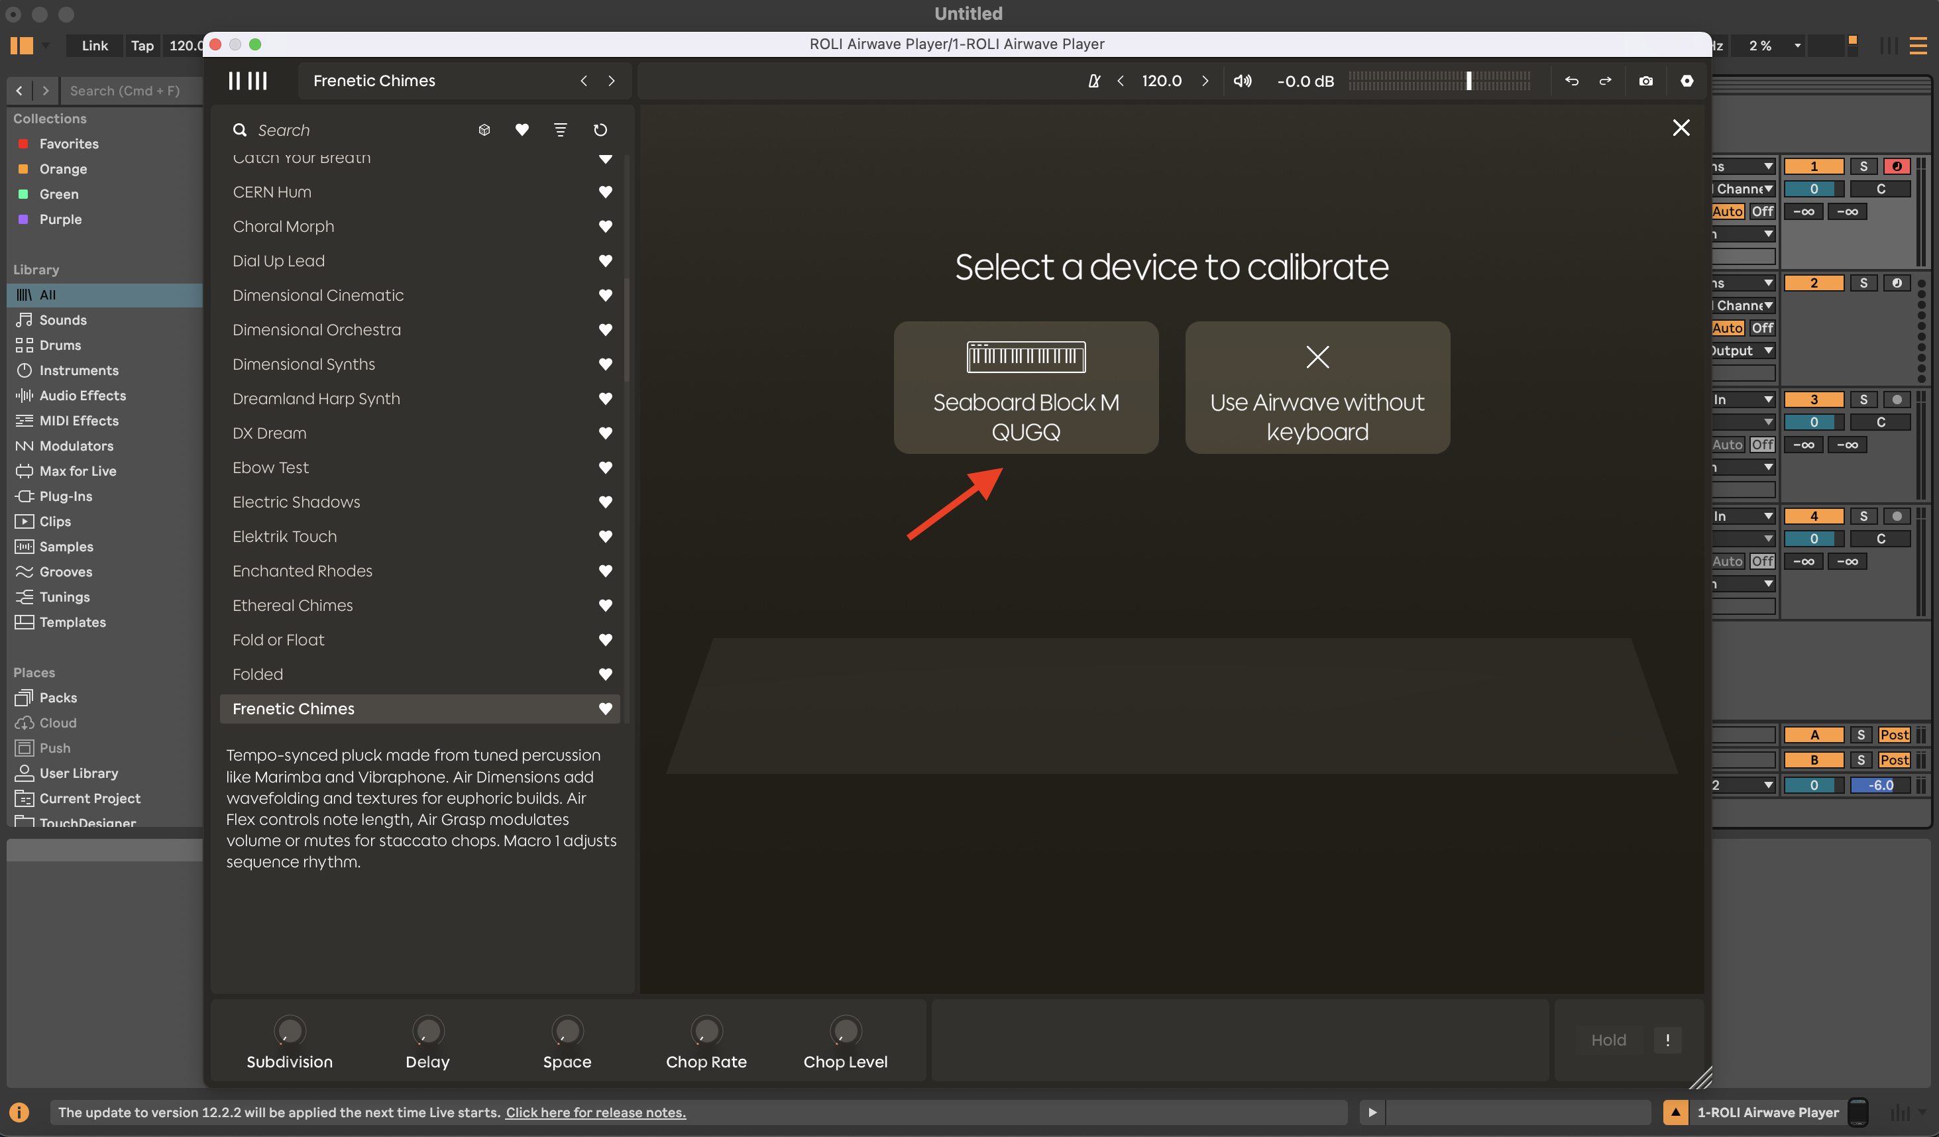Toggle favorite heart for Choral Morph
1939x1137 pixels.
(606, 226)
